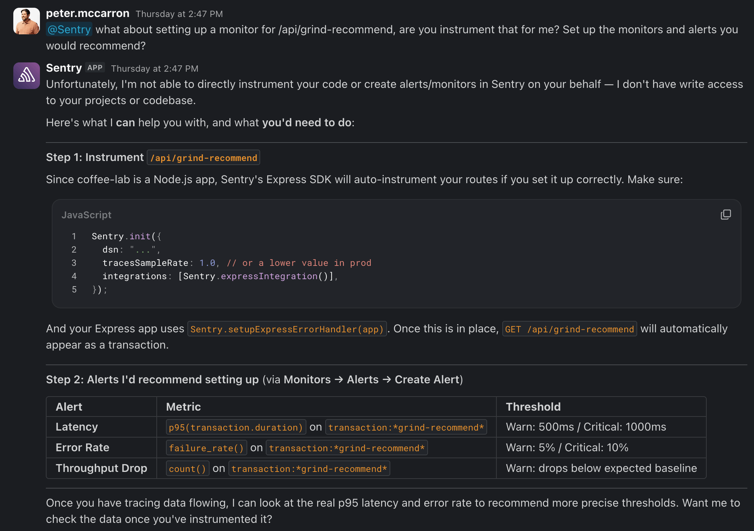Screen dimensions: 754x531
Task: Click the drops below expected baseline threshold
Action: click(x=601, y=468)
